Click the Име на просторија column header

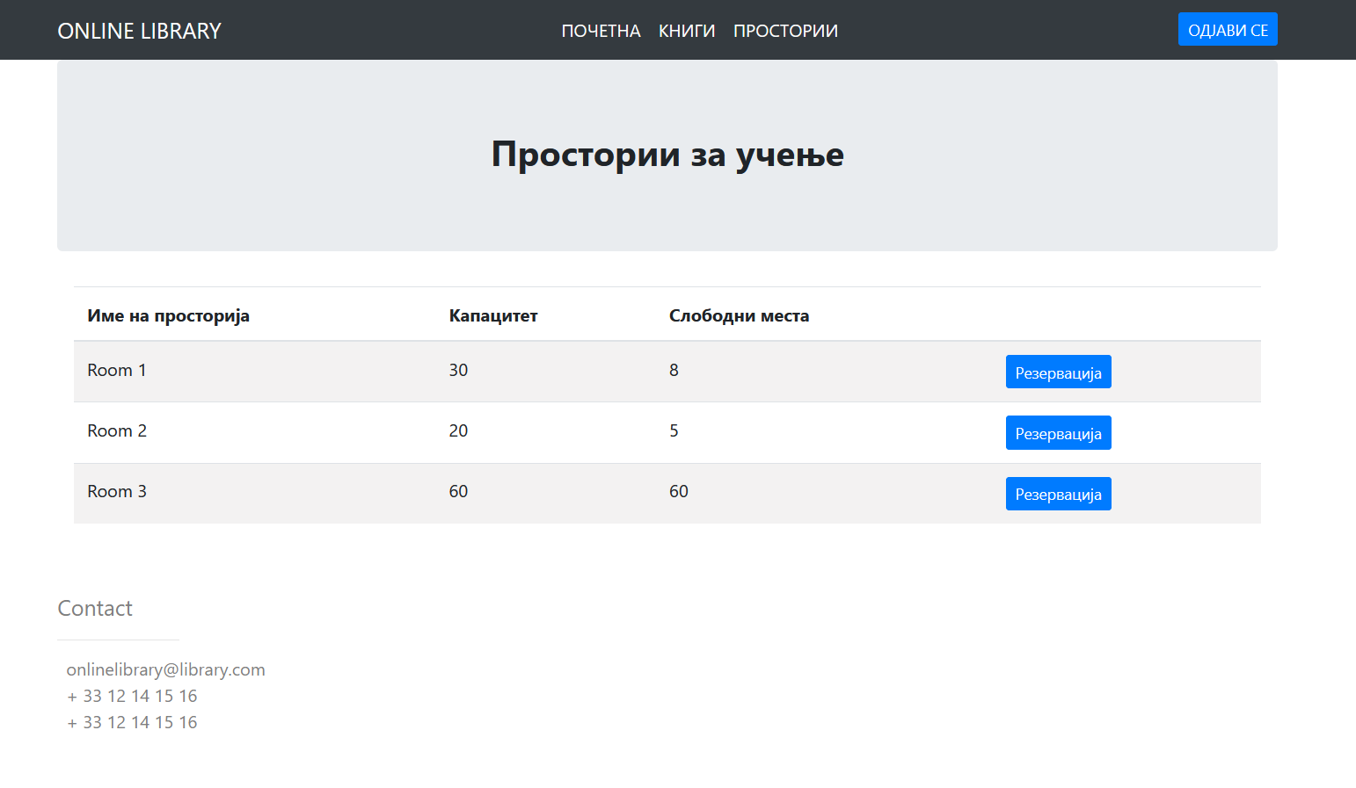tap(168, 316)
